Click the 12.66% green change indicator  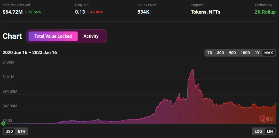(x=33, y=12)
